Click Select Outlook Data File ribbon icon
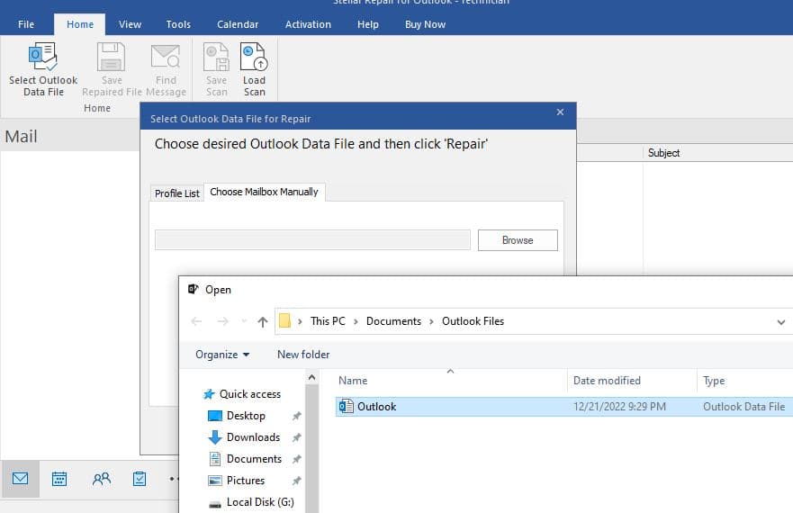The height and width of the screenshot is (513, 793). pyautogui.click(x=43, y=57)
